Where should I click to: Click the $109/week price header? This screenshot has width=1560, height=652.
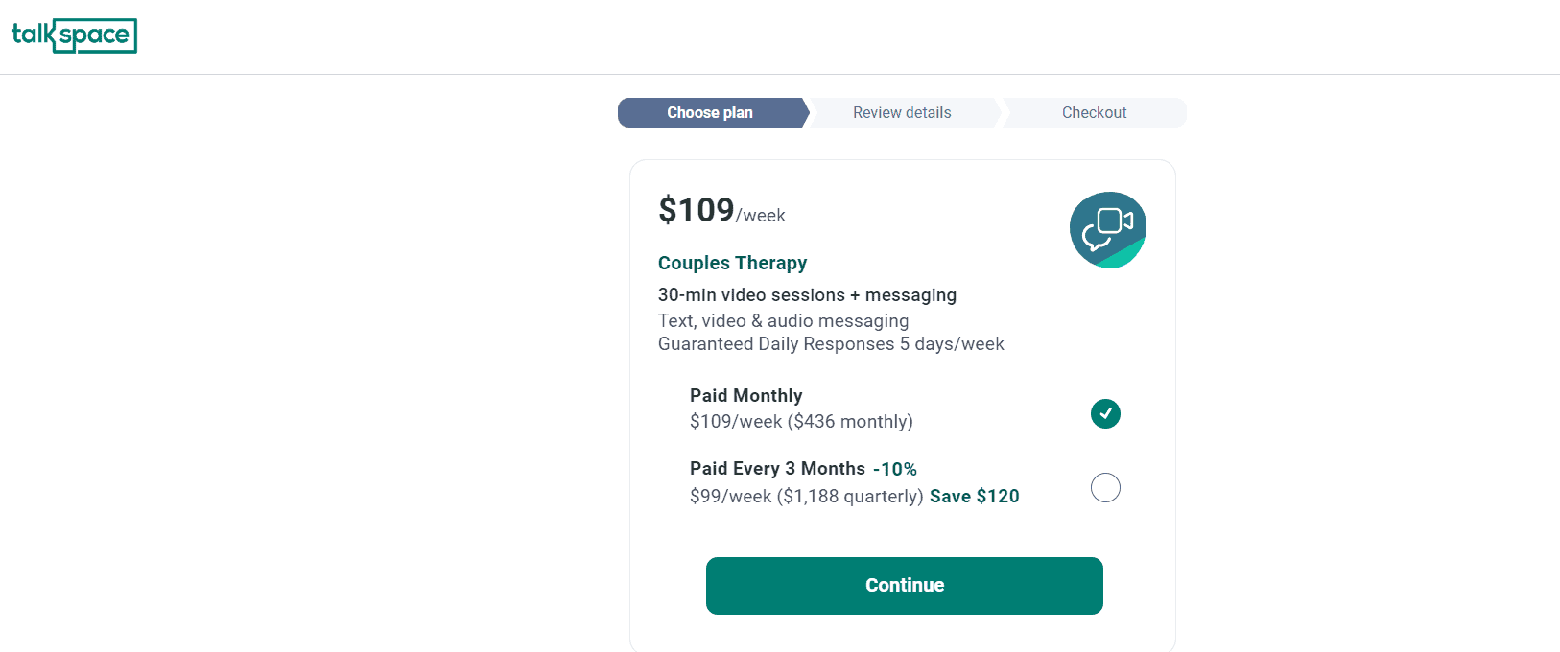[721, 211]
